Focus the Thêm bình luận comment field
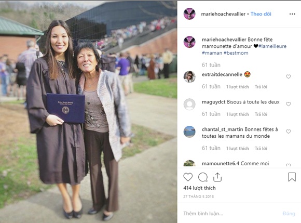The width and height of the screenshot is (301, 223). 230,214
